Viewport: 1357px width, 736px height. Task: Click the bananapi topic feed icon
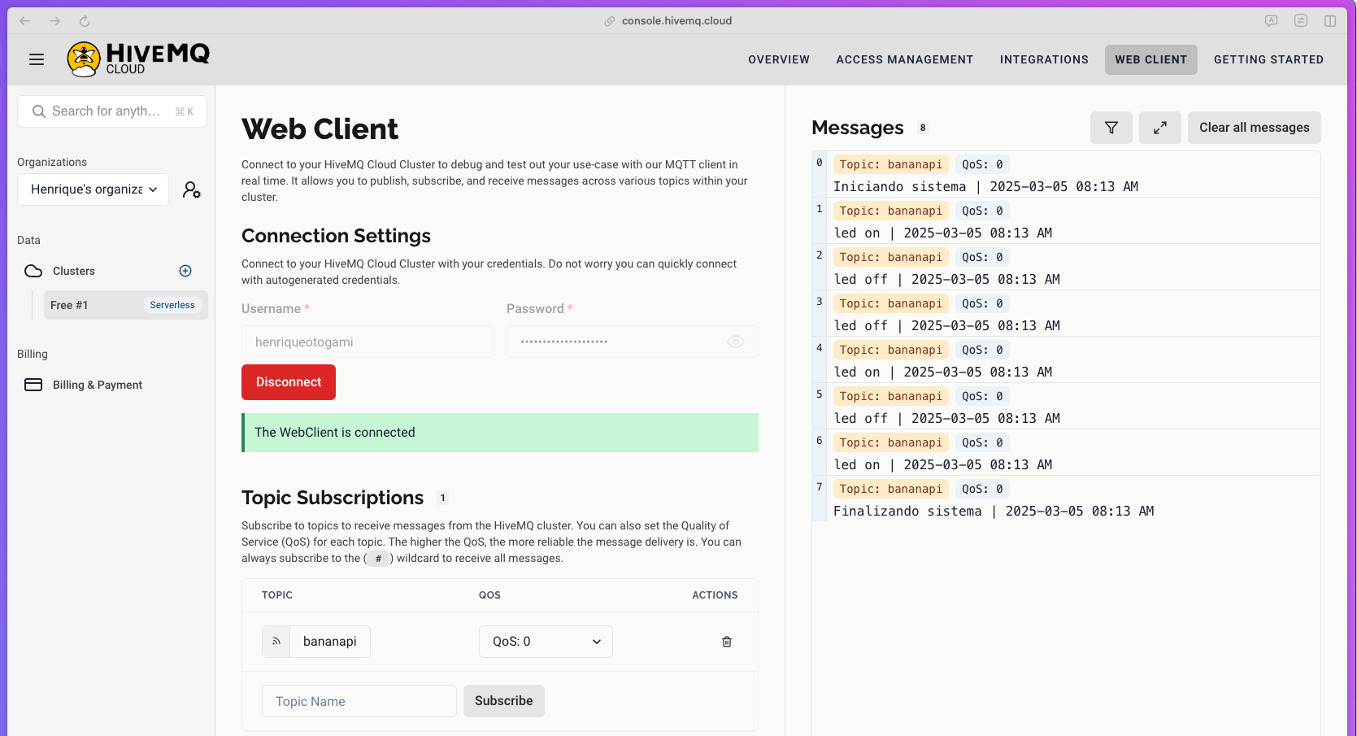tap(276, 642)
